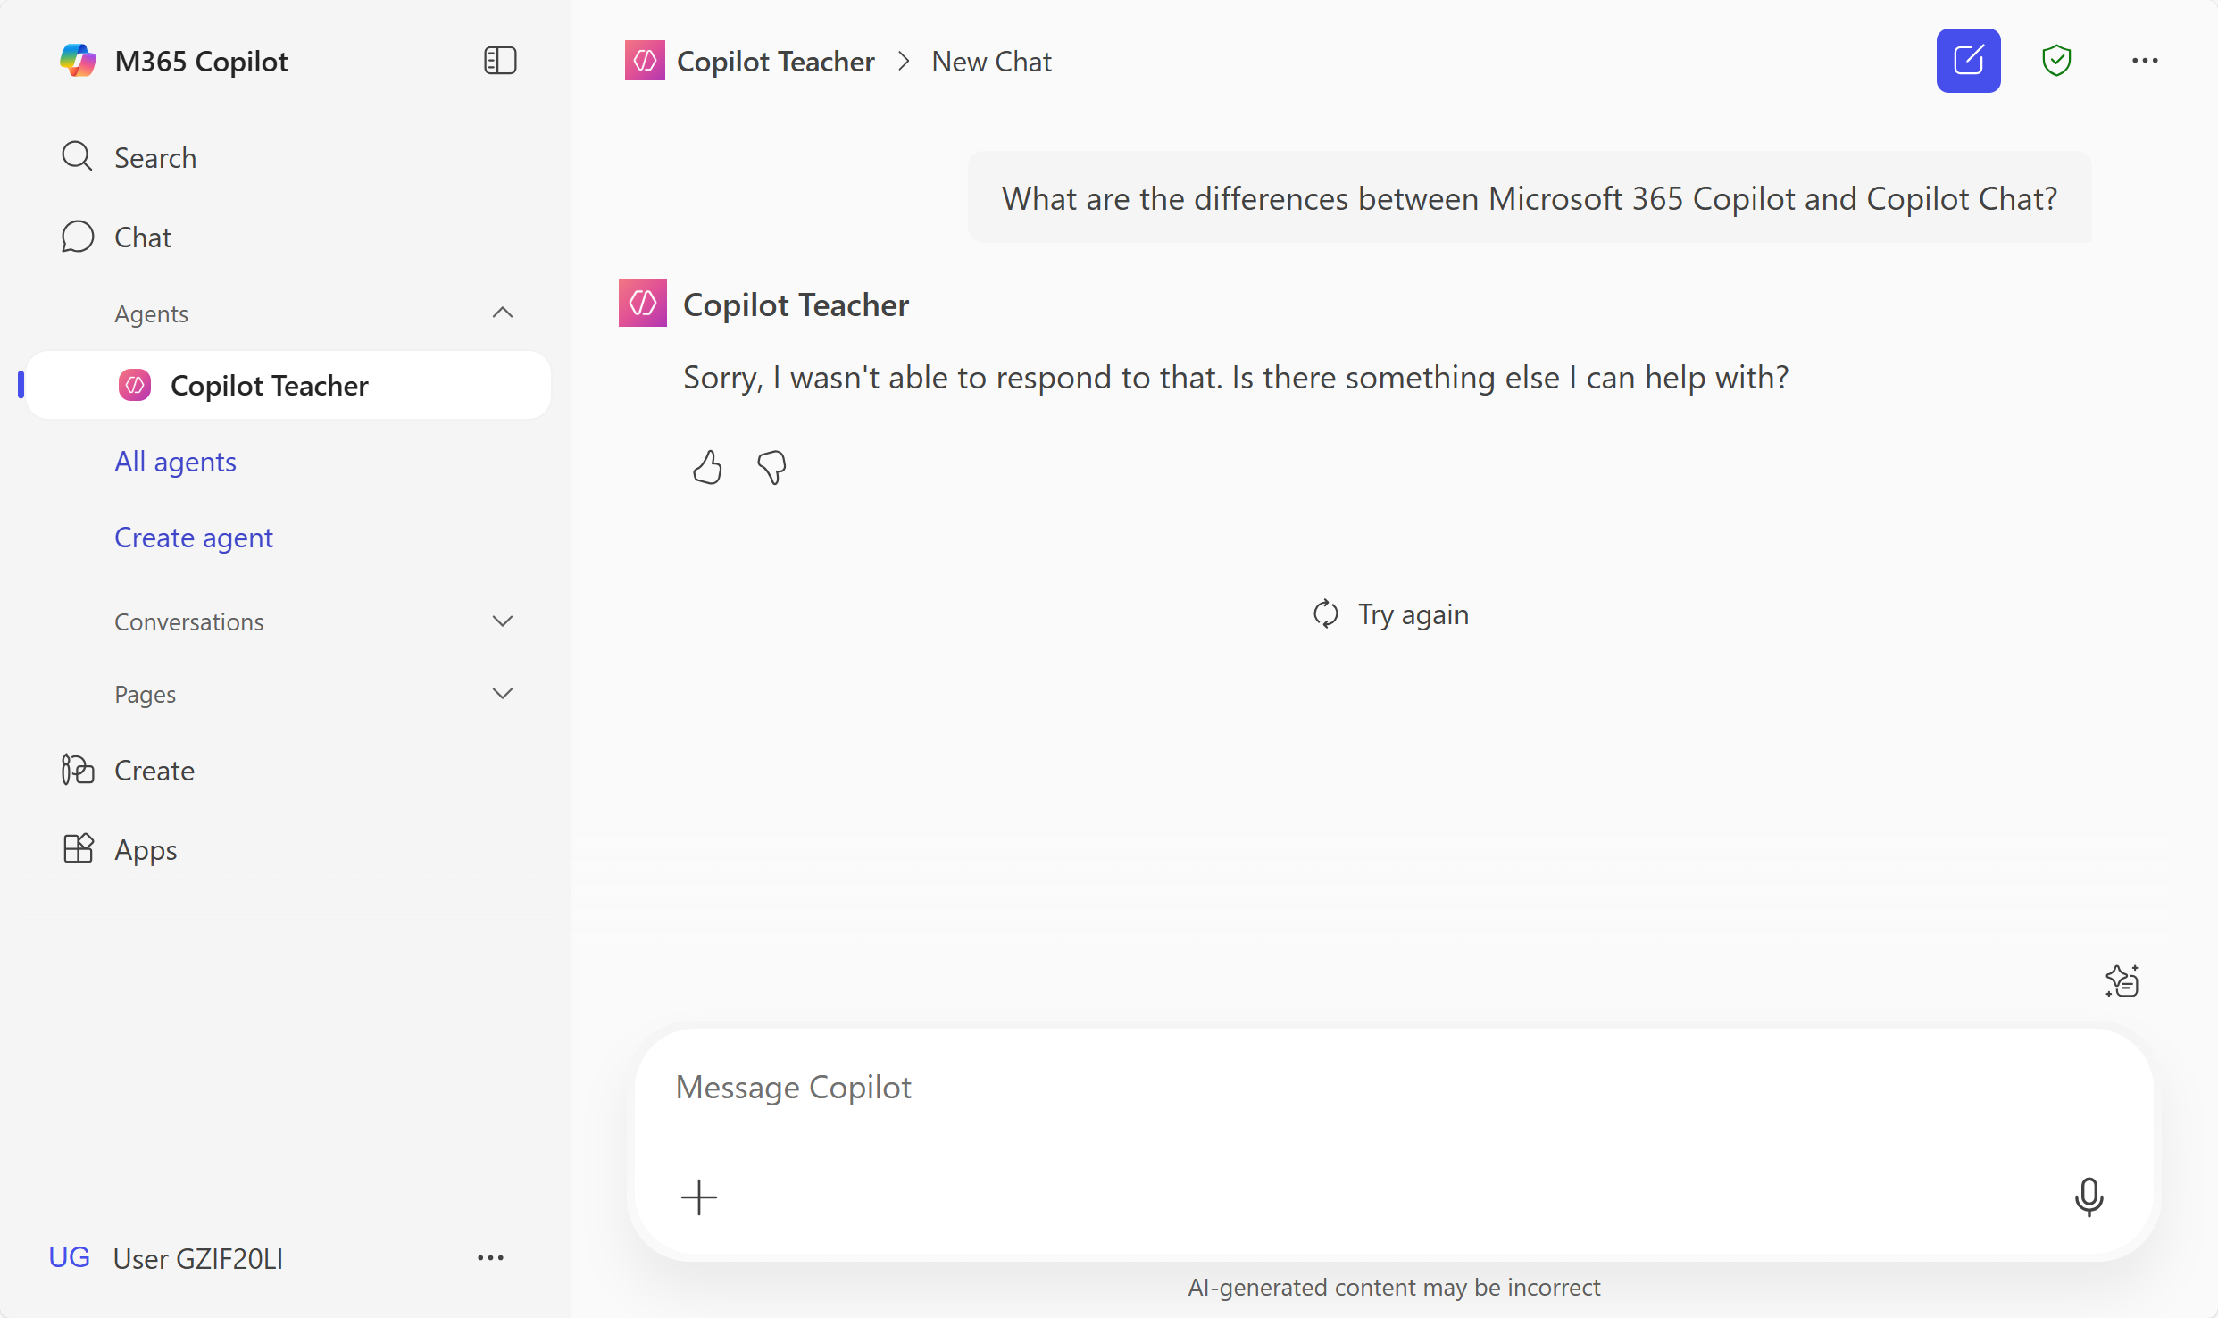The height and width of the screenshot is (1318, 2218).
Task: Click the Create agent link
Action: tap(194, 538)
